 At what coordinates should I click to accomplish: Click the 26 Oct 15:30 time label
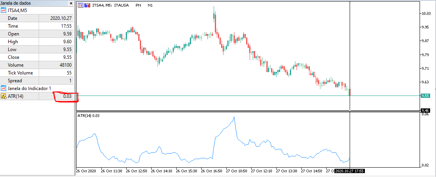point(187,171)
